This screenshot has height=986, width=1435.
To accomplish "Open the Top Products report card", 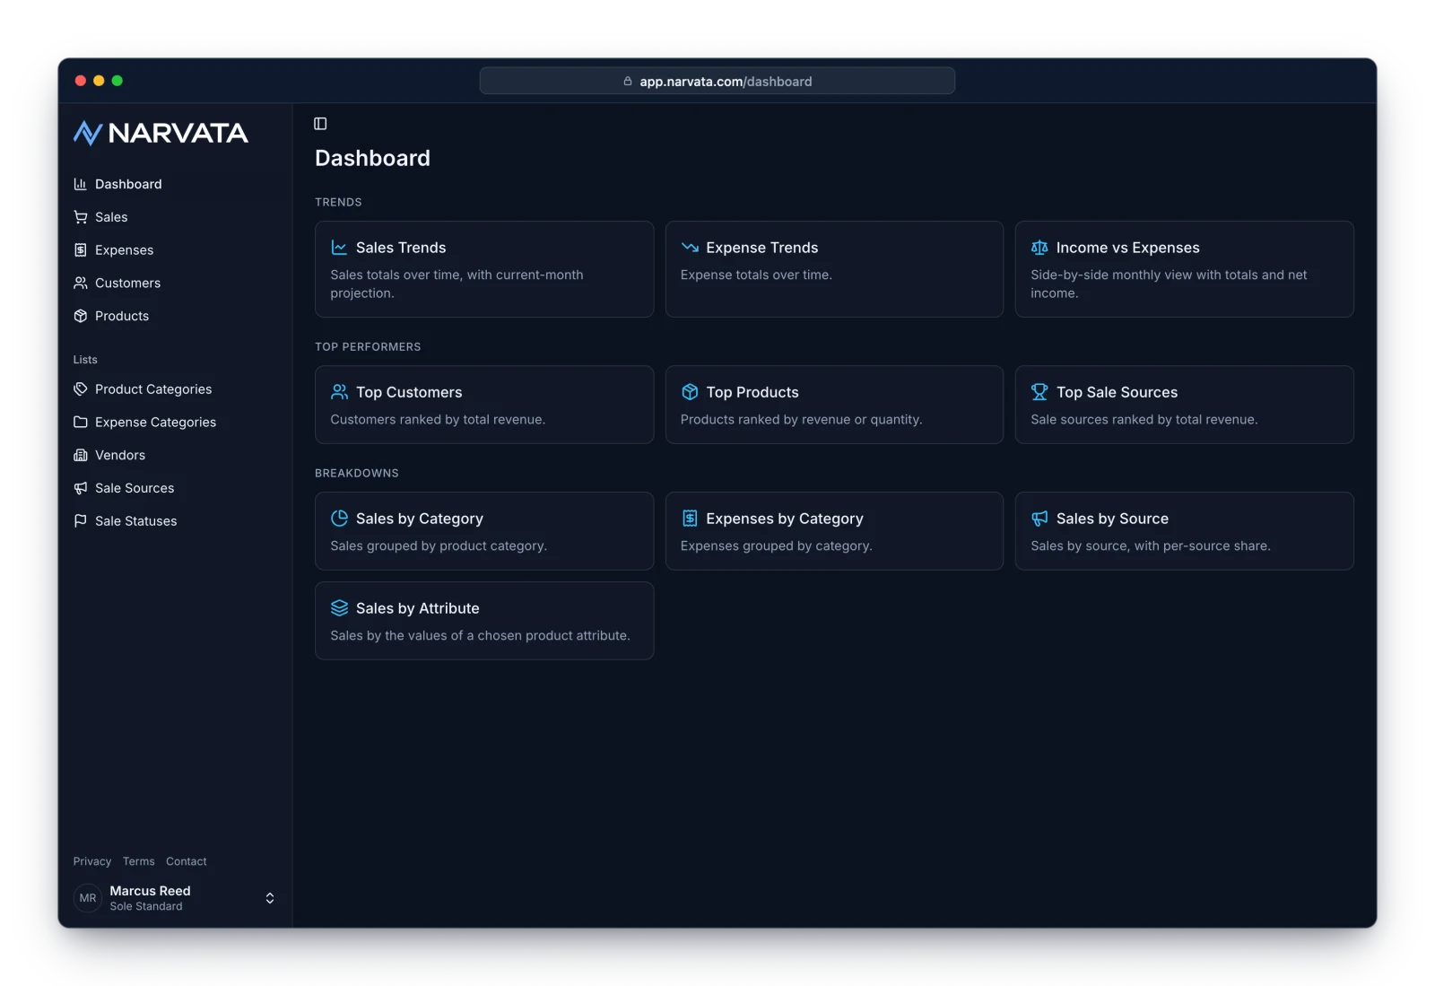I will pos(834,405).
